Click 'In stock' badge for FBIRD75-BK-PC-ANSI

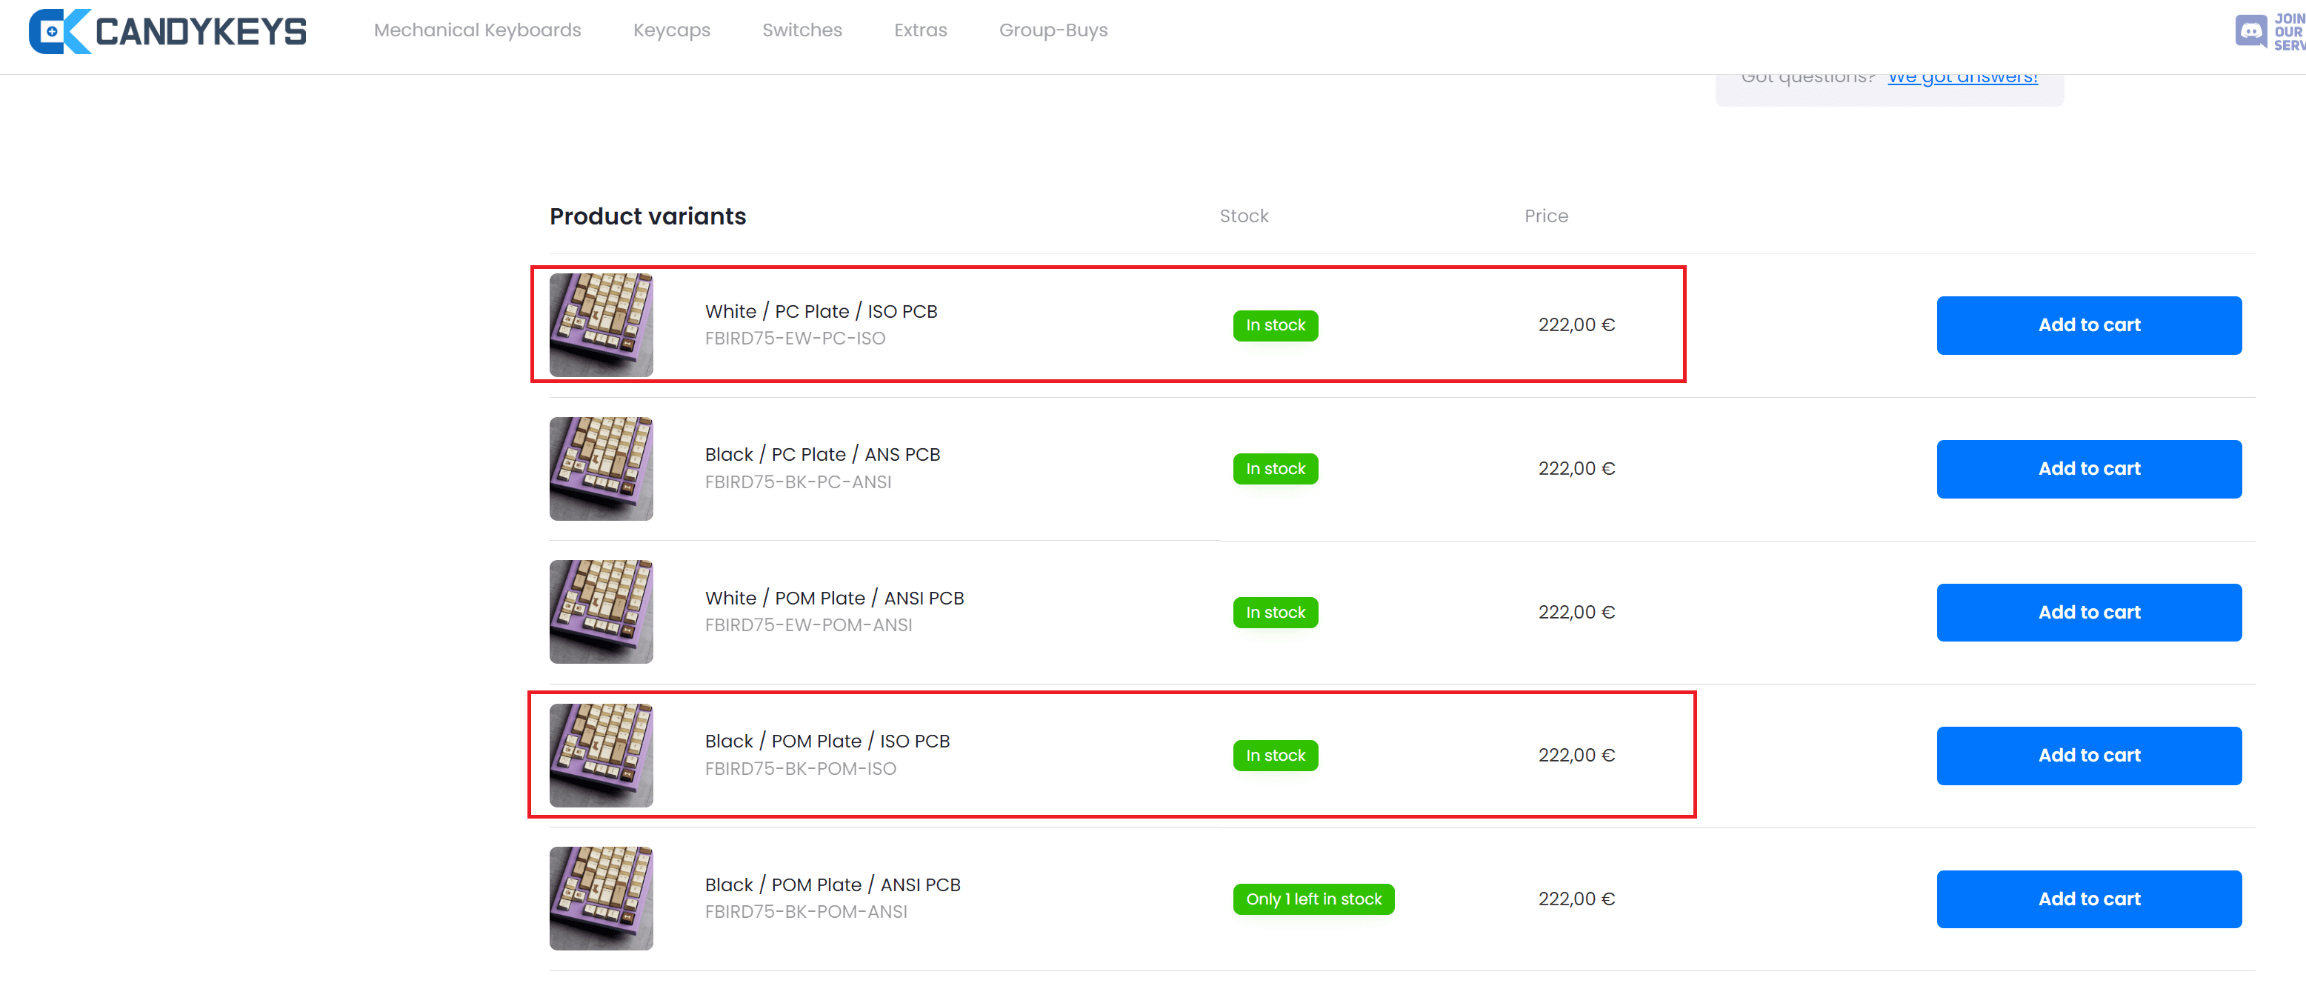click(x=1275, y=468)
